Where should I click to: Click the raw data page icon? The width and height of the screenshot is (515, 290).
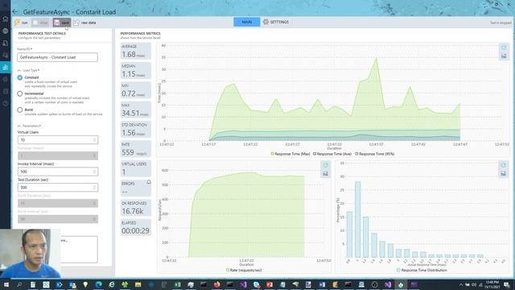[76, 23]
